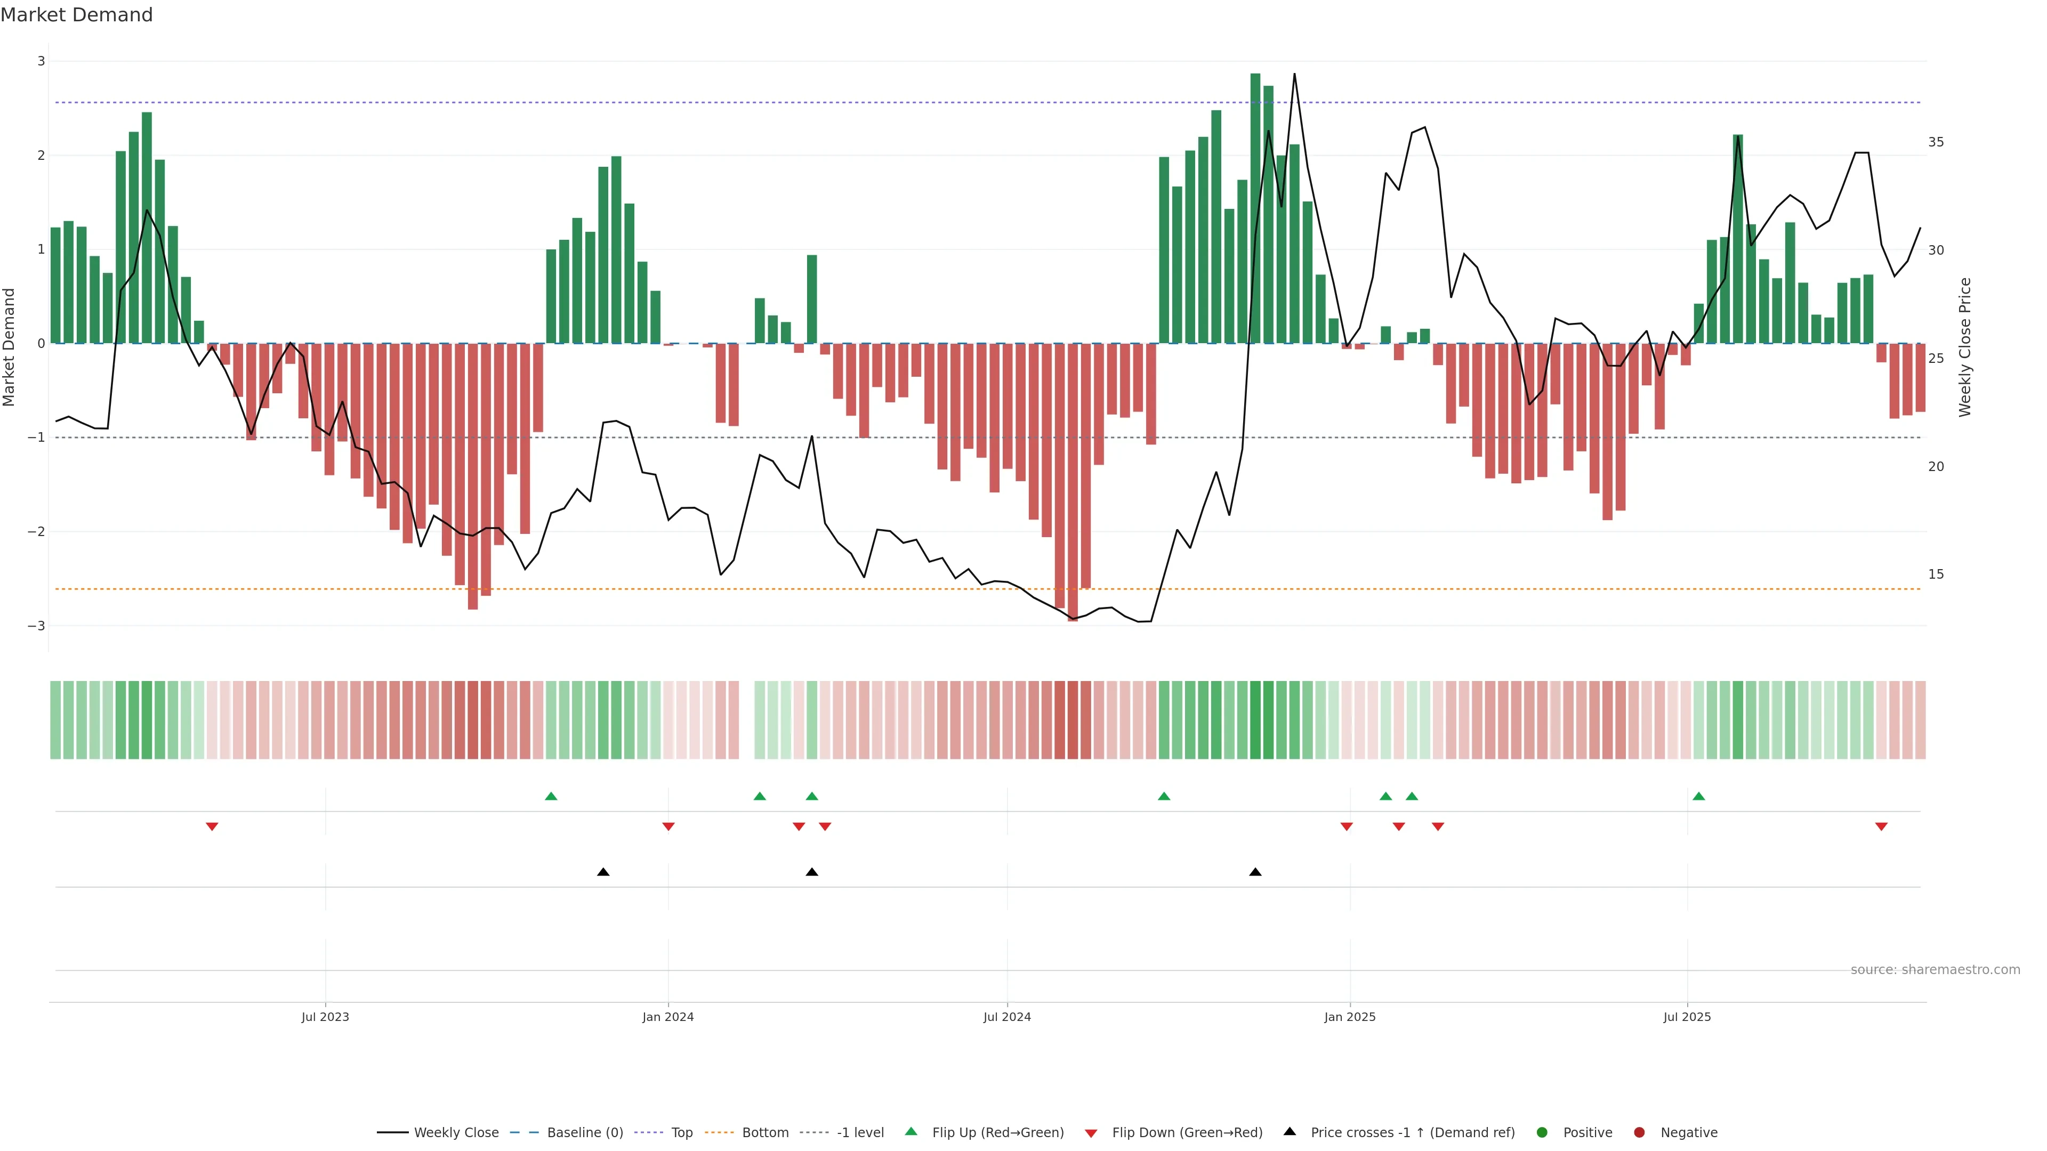Viewport: 2047px width, 1151px height.
Task: Click the green Positive legend dot
Action: click(1542, 1133)
